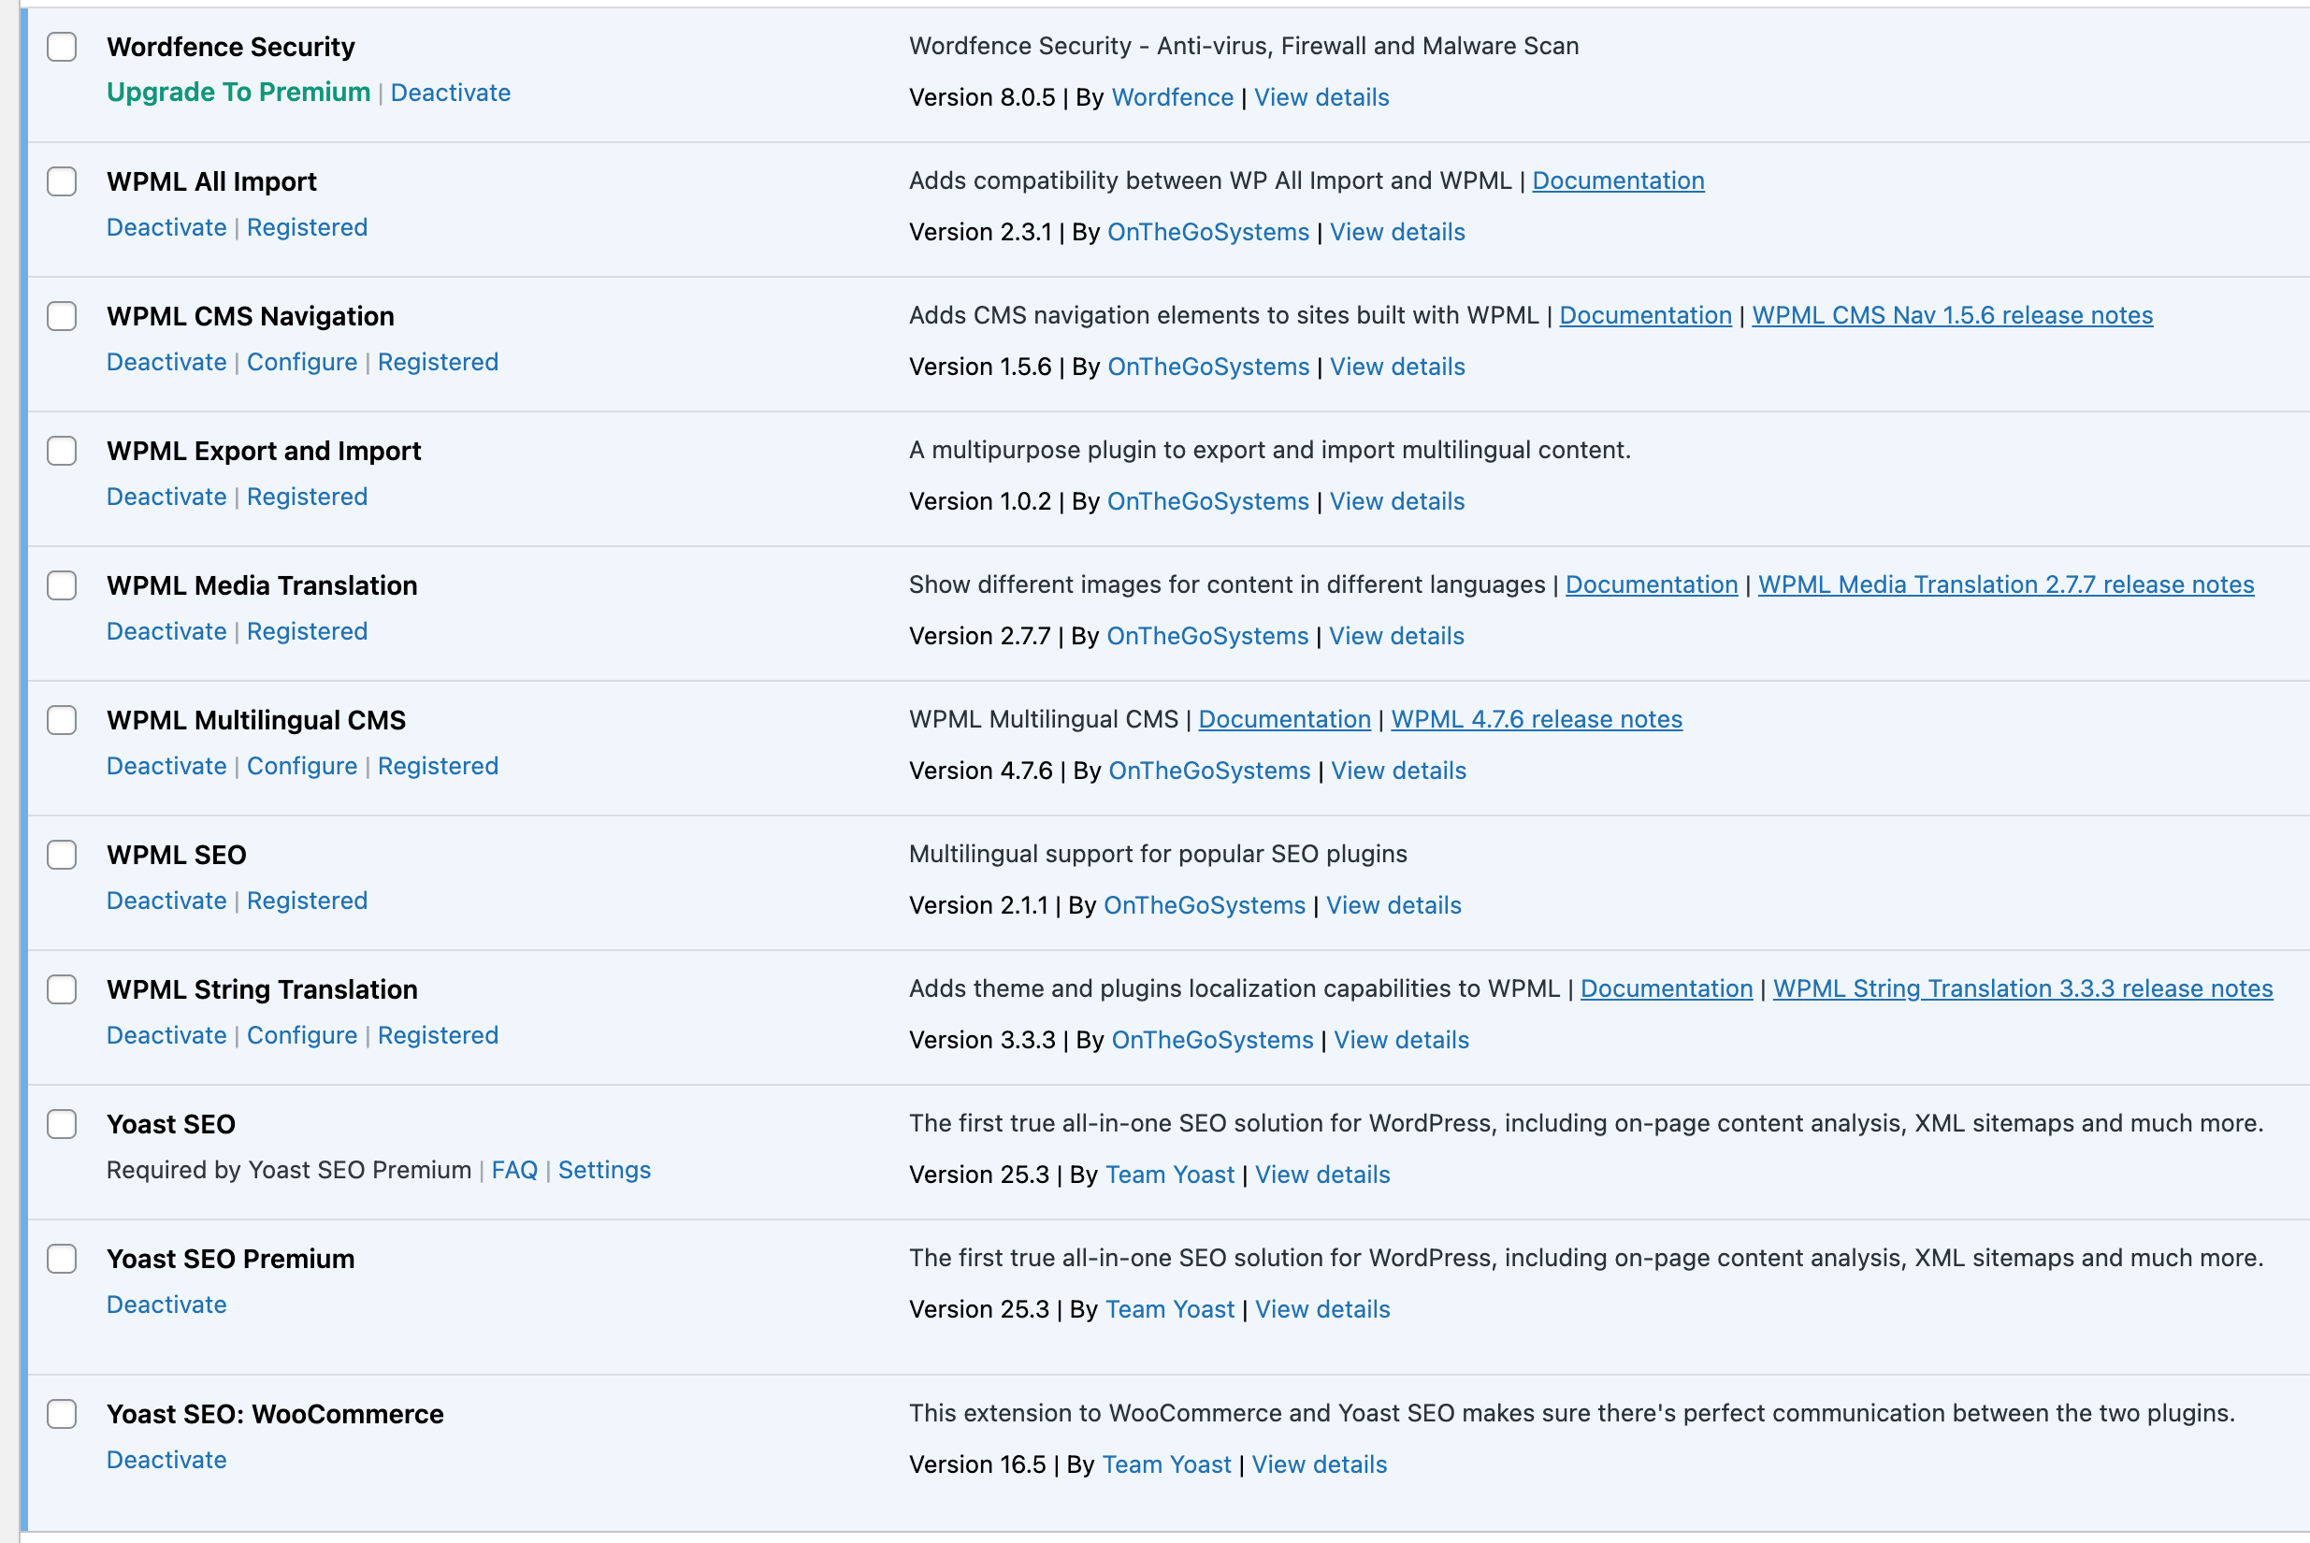View details for Yoast SEO: WooCommerce
2310x1543 pixels.
1320,1465
